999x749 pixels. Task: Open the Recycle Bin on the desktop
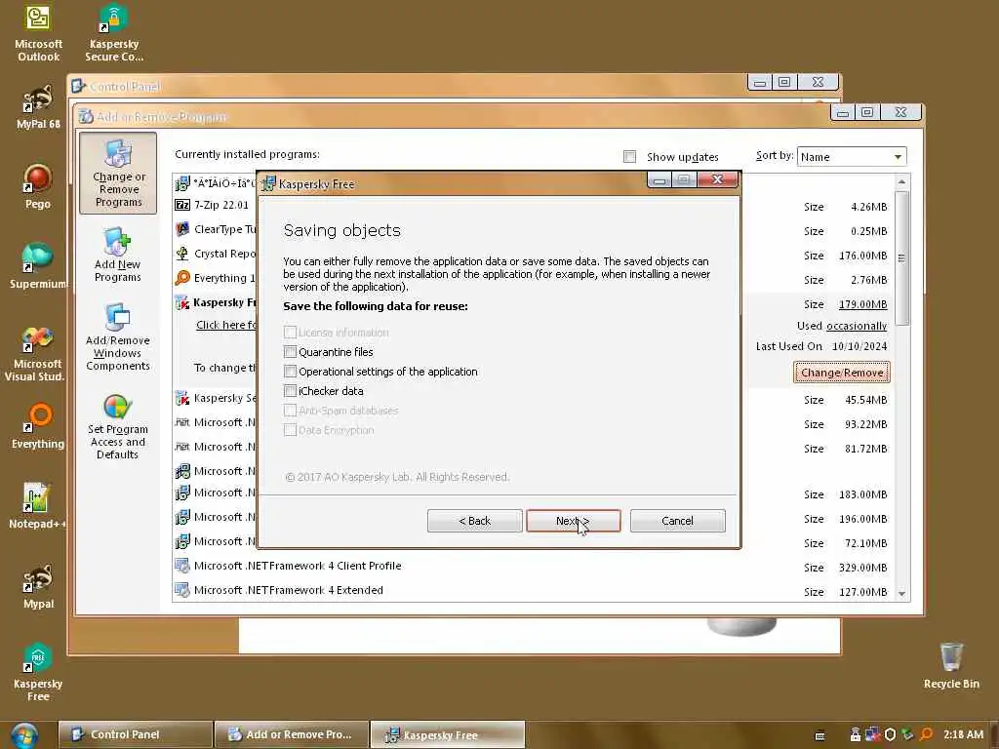pyautogui.click(x=951, y=666)
